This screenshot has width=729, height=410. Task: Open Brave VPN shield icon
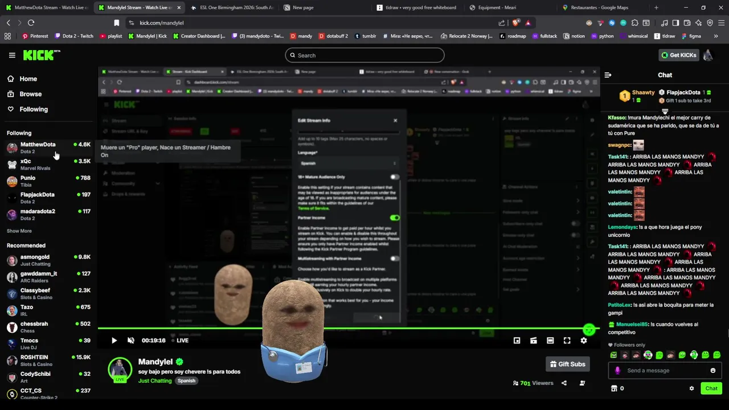[710, 23]
